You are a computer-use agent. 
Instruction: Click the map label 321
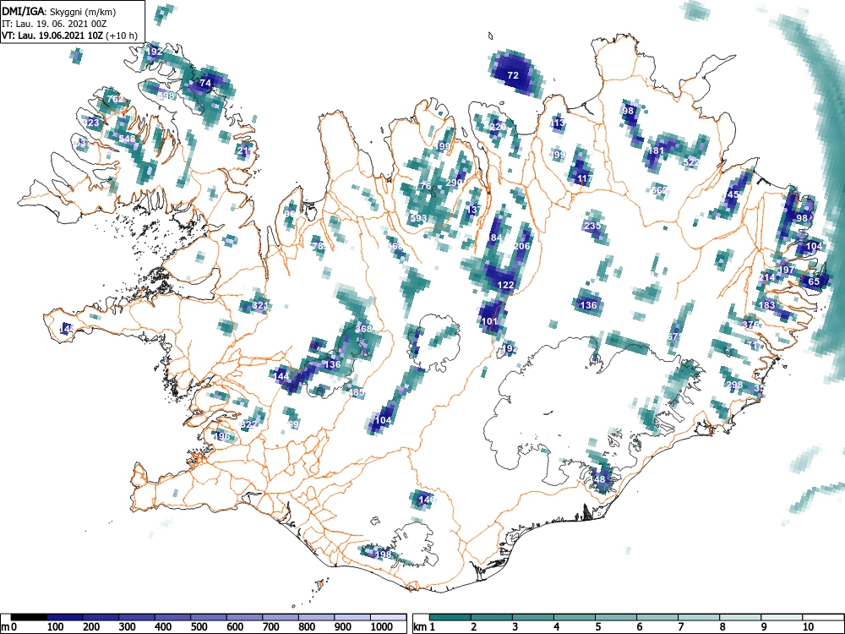(260, 306)
